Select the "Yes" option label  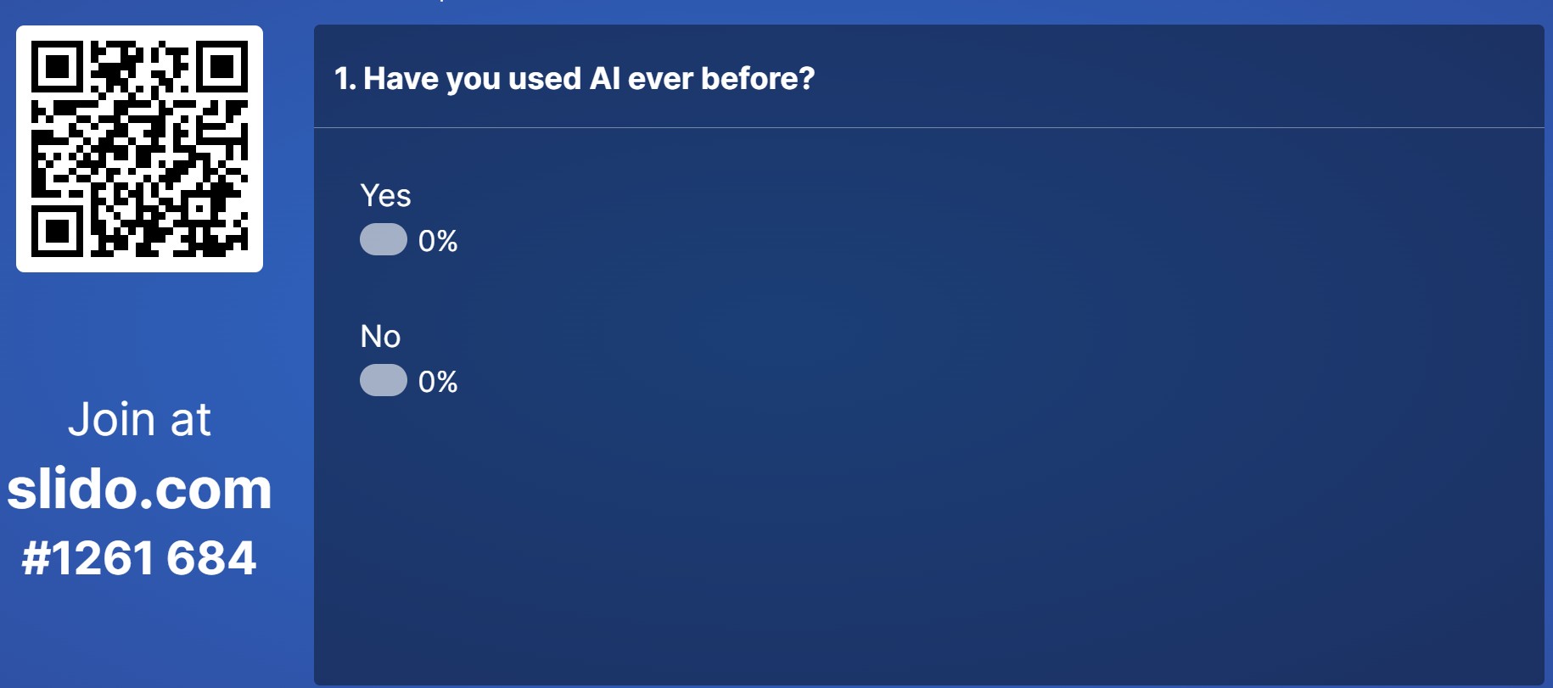385,196
